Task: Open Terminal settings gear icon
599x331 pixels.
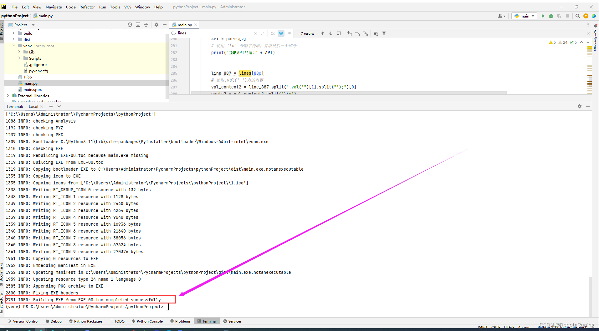Action: [580, 106]
